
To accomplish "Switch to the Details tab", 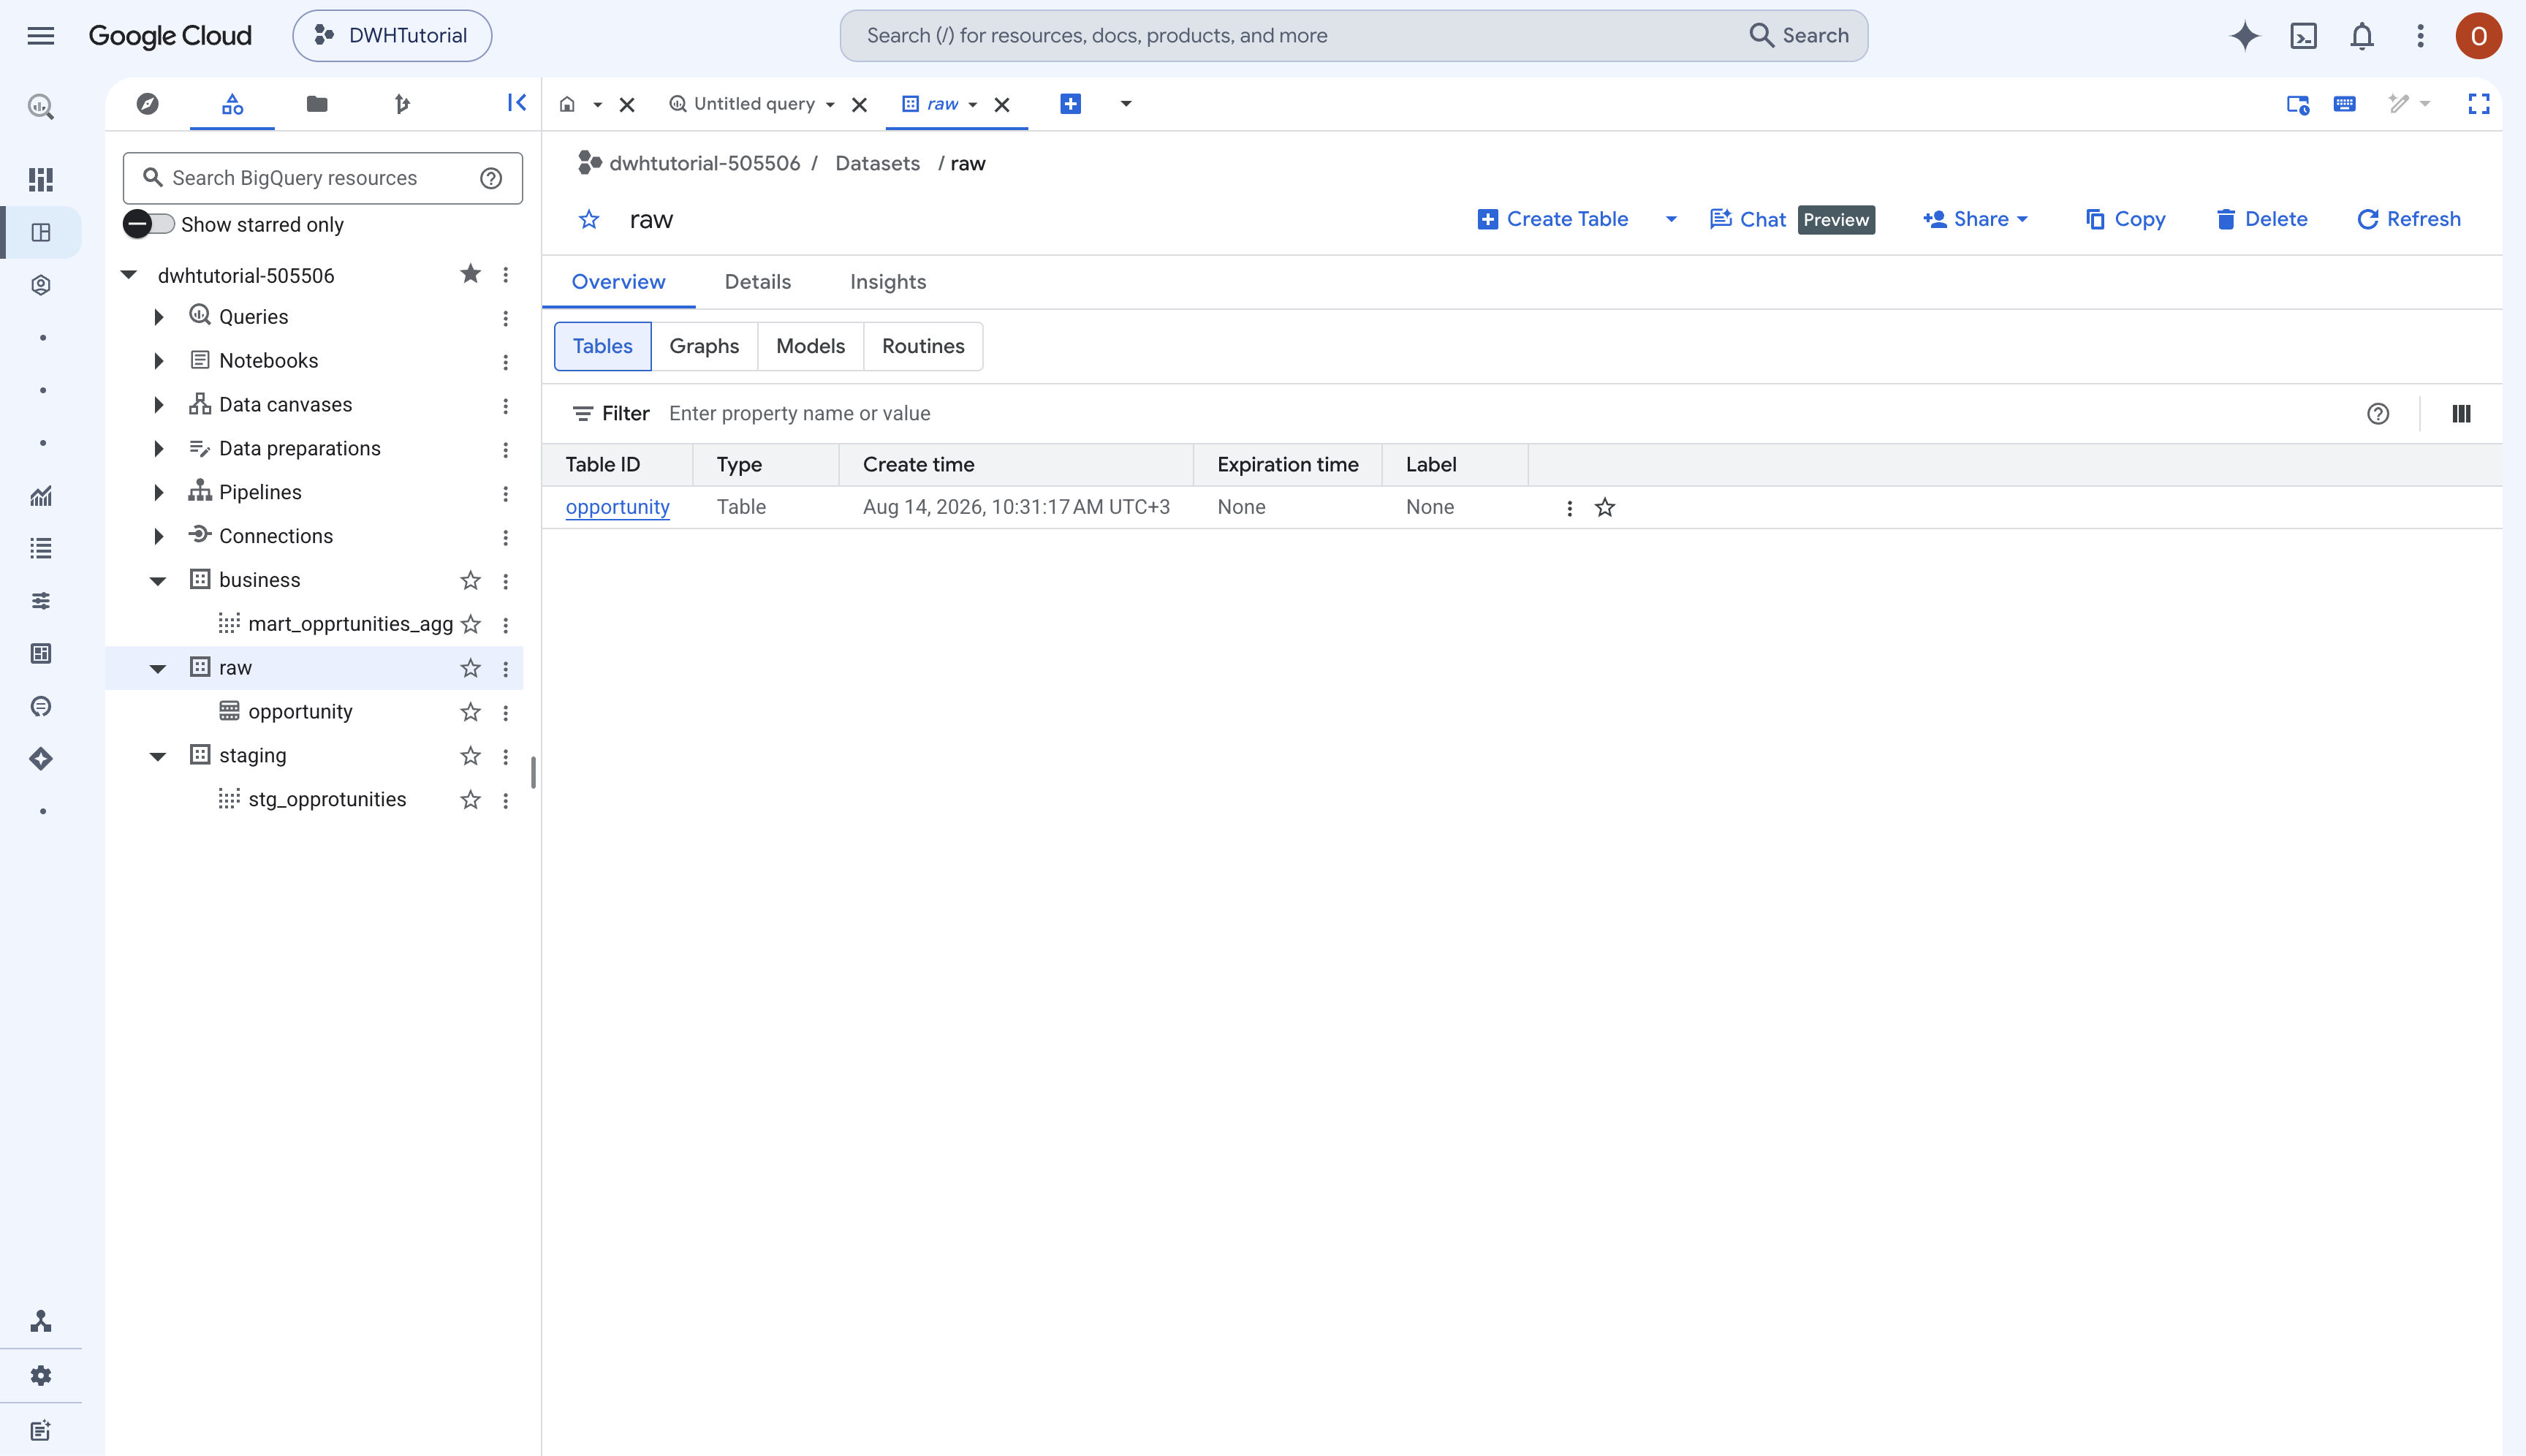I will pos(757,282).
